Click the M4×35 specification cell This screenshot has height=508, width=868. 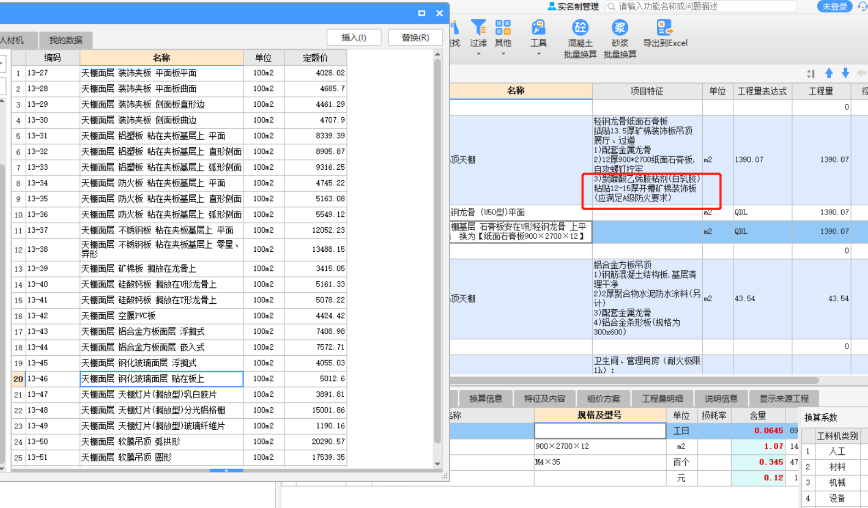pos(600,463)
